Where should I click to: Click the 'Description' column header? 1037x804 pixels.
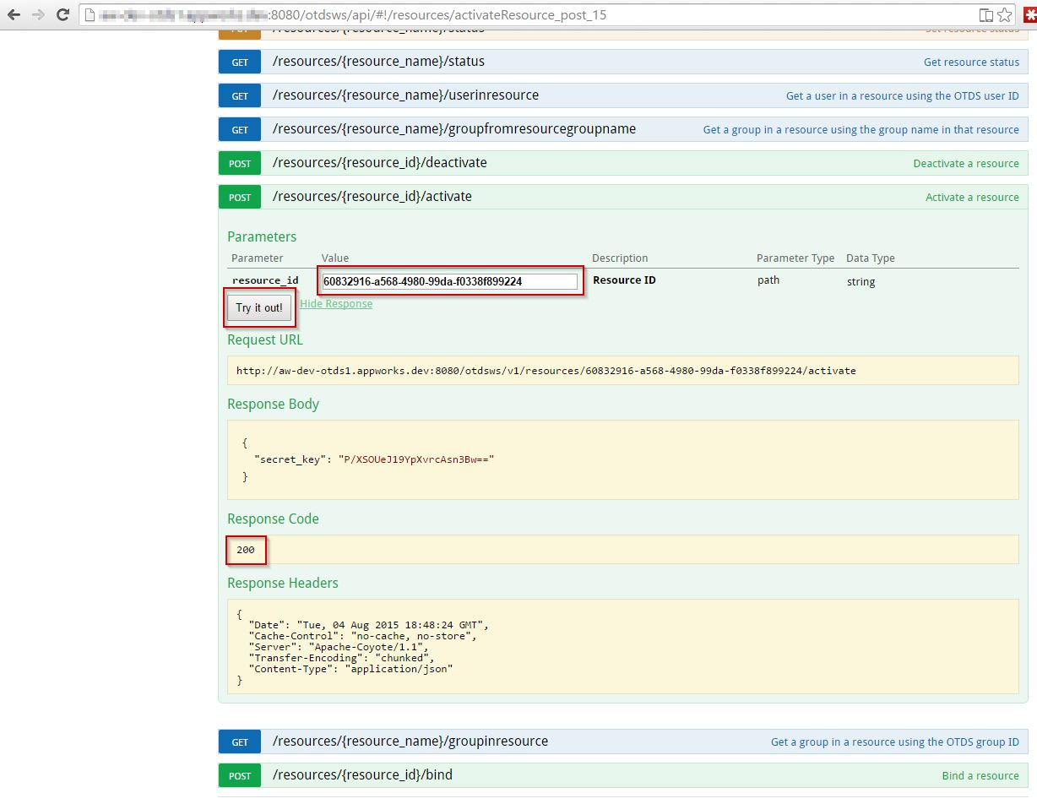coord(620,258)
